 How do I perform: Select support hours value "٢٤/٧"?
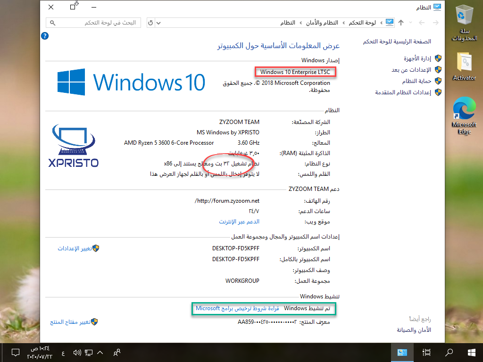254,212
